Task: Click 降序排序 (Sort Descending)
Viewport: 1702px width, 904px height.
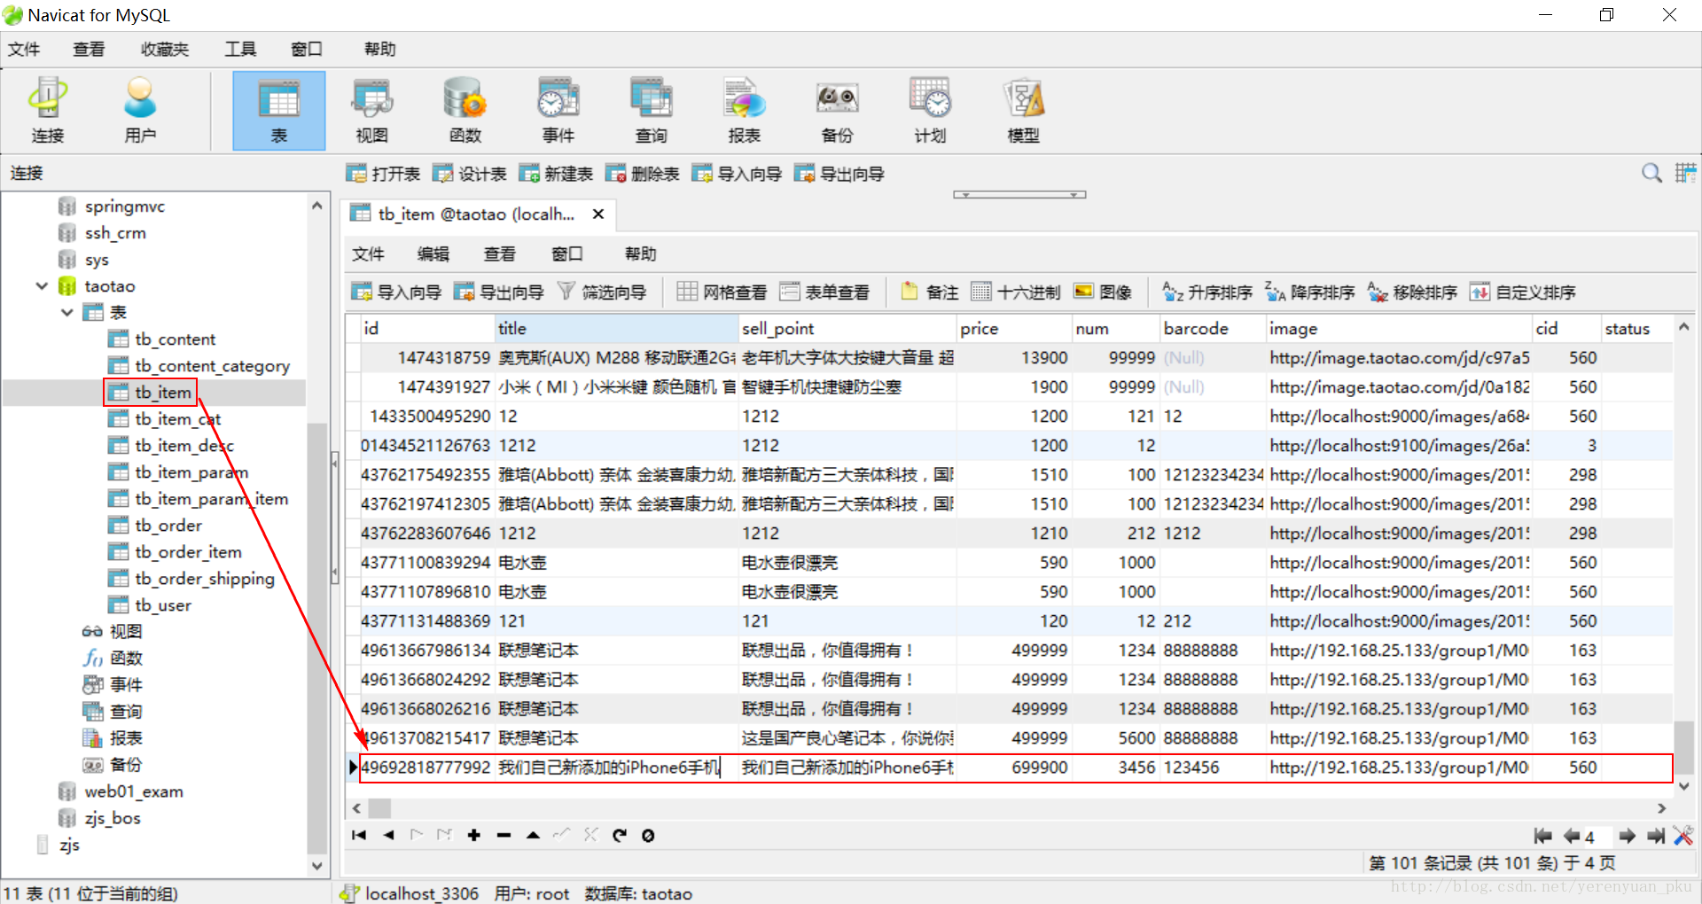Action: click(1310, 292)
